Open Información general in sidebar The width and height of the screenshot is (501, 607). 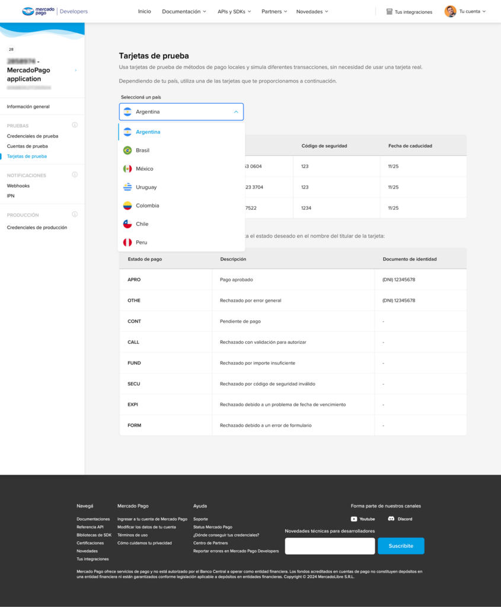point(28,107)
